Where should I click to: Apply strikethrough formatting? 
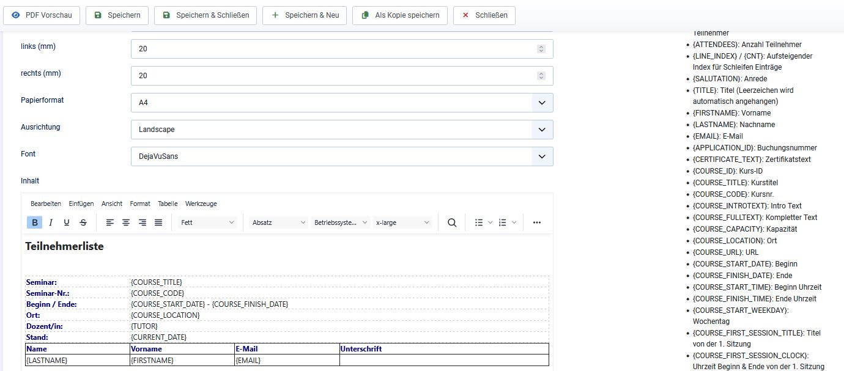pyautogui.click(x=83, y=222)
